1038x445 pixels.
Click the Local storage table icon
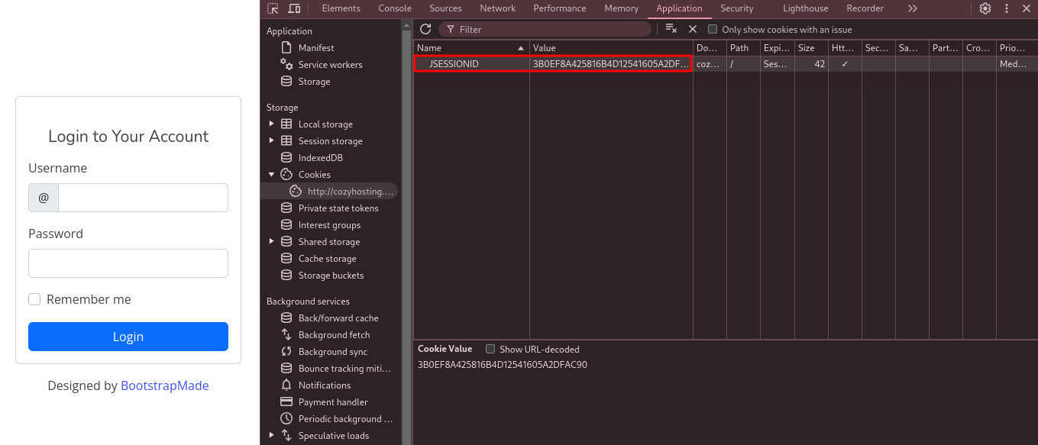[x=286, y=124]
